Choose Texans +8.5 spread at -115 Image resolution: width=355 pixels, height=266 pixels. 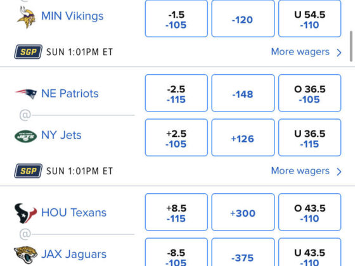click(176, 212)
